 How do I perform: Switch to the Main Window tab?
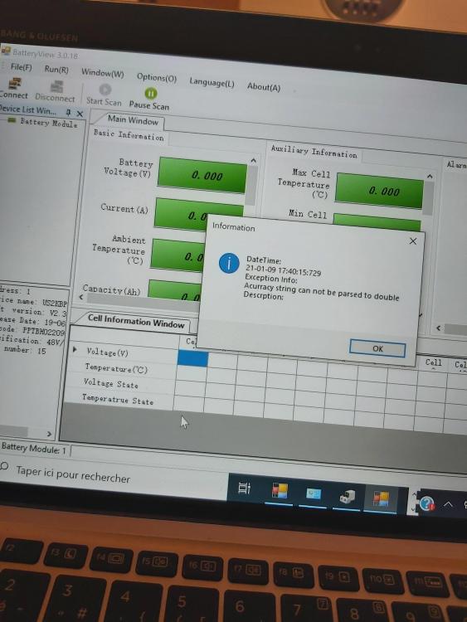click(133, 120)
